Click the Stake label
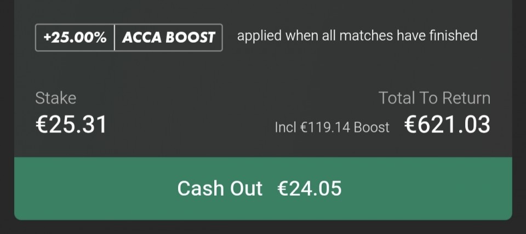The image size is (526, 234). pyautogui.click(x=55, y=98)
